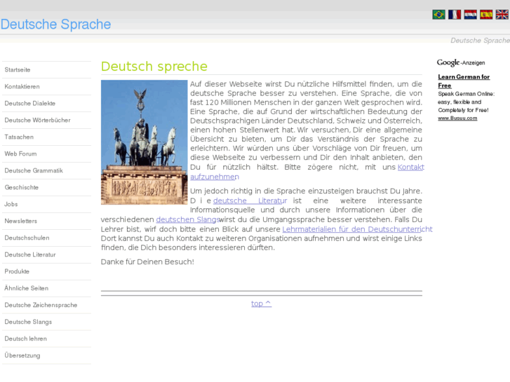Click the Deutsch spreche heading
Screen dimensions: 510x382
(154, 67)
